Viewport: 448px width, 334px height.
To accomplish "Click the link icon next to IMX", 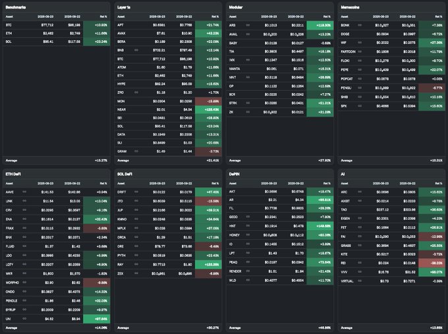I will 248,60.
